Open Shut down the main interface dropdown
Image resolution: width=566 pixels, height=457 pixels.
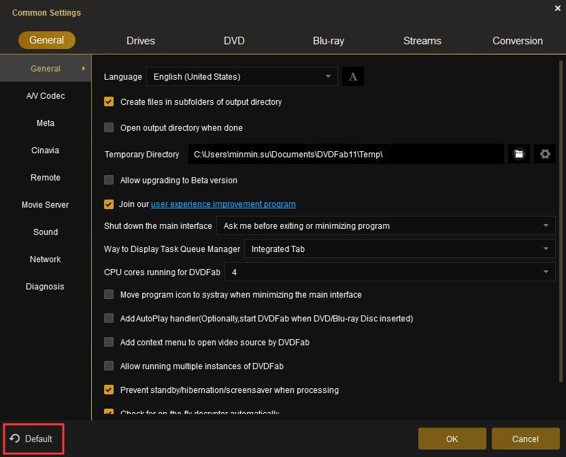coord(386,226)
